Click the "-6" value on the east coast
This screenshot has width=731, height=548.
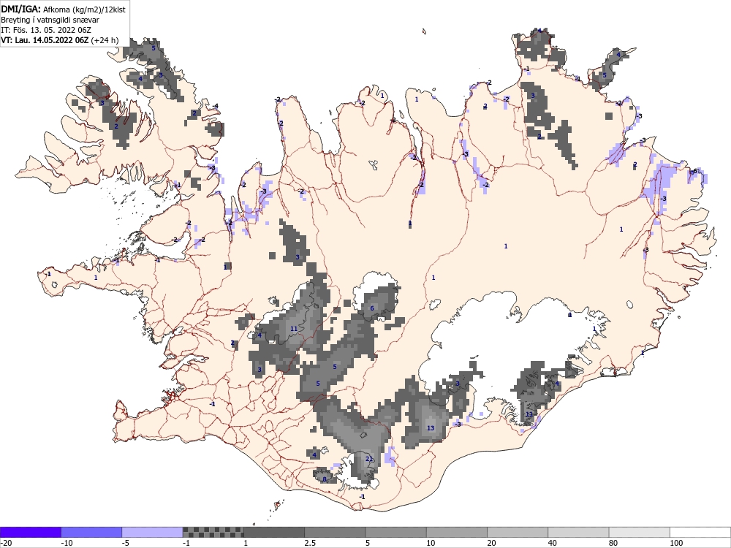694,171
